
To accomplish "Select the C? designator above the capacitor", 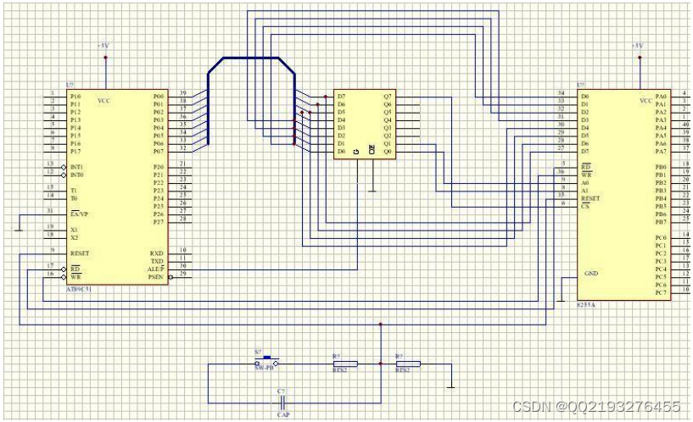I will (x=281, y=391).
